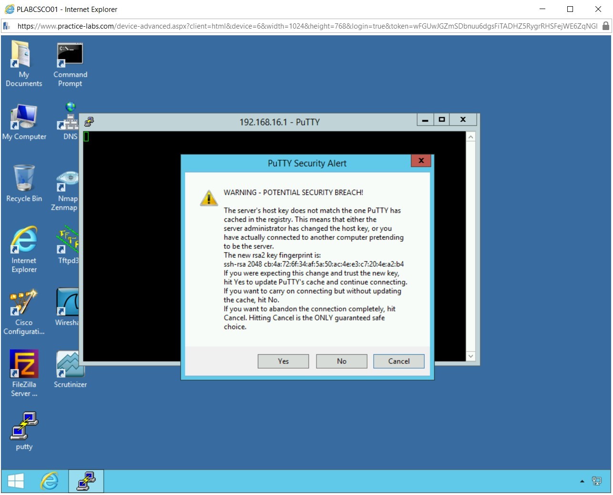Click the lock icon in address bar
The height and width of the screenshot is (495, 613).
pos(605,26)
